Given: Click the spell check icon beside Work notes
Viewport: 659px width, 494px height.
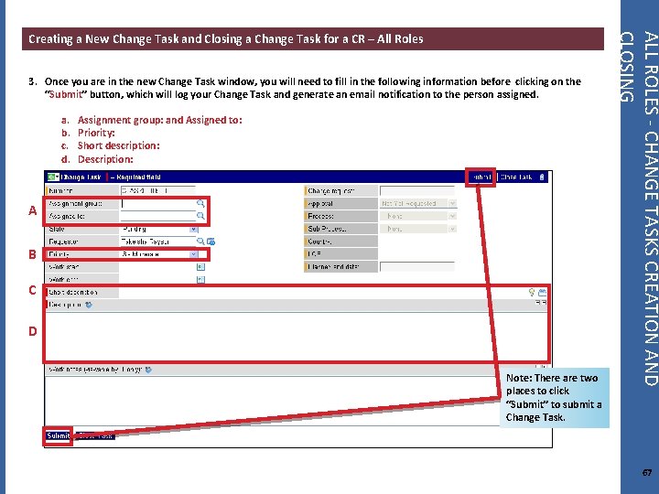Looking at the screenshot, I should (x=148, y=370).
